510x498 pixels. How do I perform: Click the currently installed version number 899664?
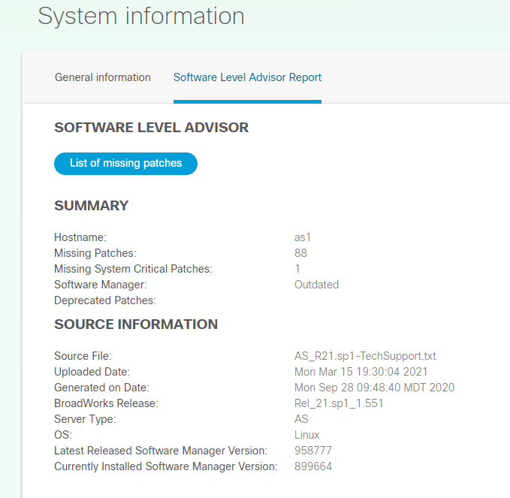313,466
